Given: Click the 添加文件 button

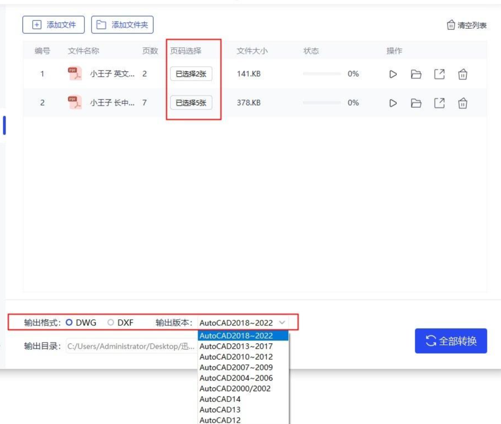Looking at the screenshot, I should pyautogui.click(x=53, y=25).
